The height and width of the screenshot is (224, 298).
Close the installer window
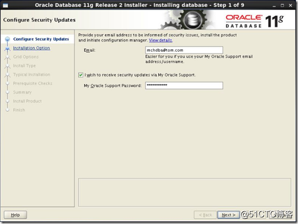pyautogui.click(x=291, y=5)
